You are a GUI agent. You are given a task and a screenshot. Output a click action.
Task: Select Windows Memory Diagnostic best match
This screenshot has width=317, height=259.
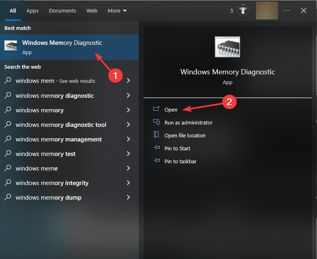[x=70, y=47]
